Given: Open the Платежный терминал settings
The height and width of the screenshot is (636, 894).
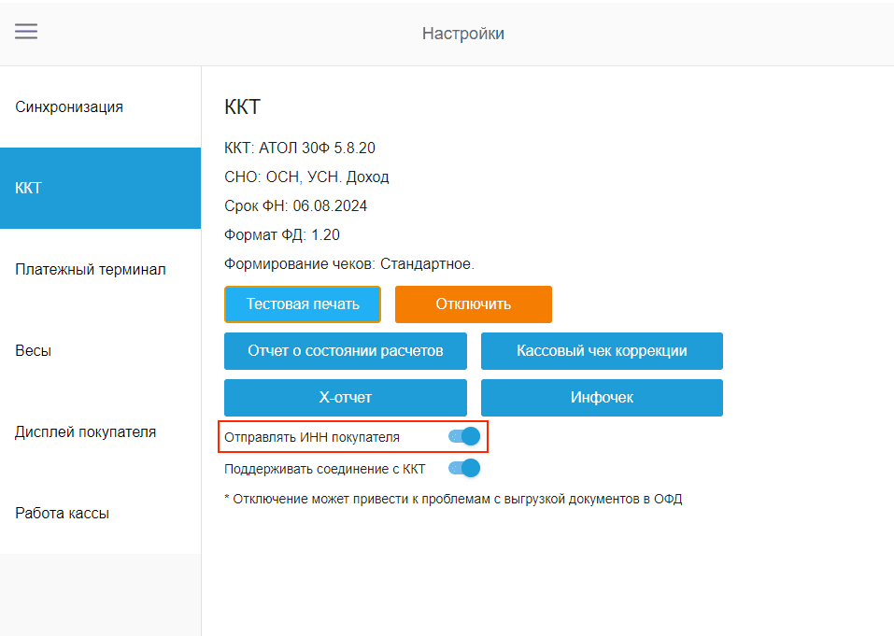Looking at the screenshot, I should (x=91, y=269).
